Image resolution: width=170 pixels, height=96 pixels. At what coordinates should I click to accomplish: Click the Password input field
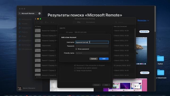pos(92,46)
